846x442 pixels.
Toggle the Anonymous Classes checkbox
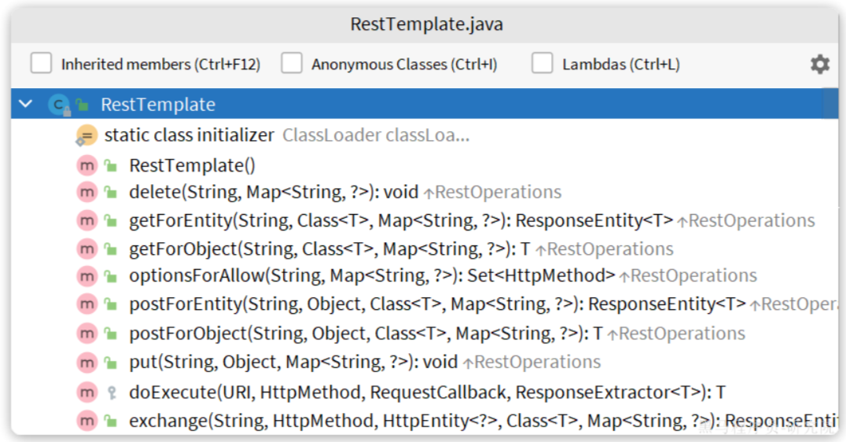(292, 63)
